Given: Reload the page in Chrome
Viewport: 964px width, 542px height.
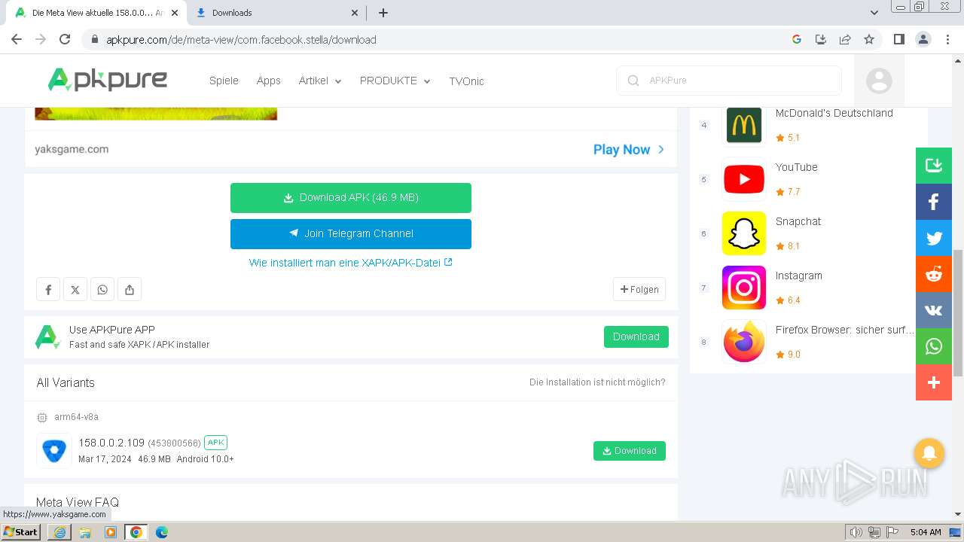Looking at the screenshot, I should pos(65,39).
